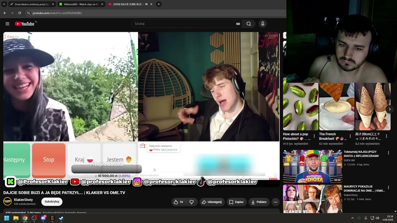Click the magnifier search button
397x223 pixels.
(x=249, y=24)
